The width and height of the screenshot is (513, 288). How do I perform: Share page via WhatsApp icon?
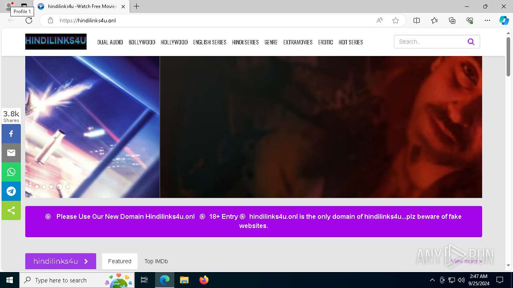point(11,172)
